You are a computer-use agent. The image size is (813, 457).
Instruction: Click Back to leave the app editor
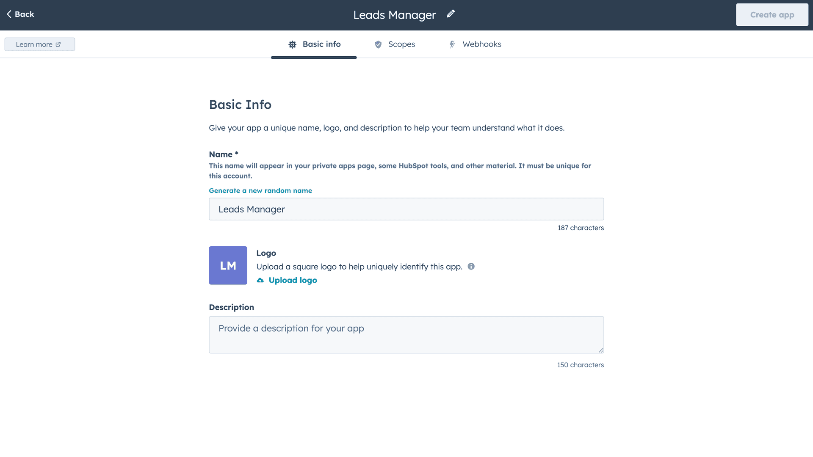click(20, 14)
